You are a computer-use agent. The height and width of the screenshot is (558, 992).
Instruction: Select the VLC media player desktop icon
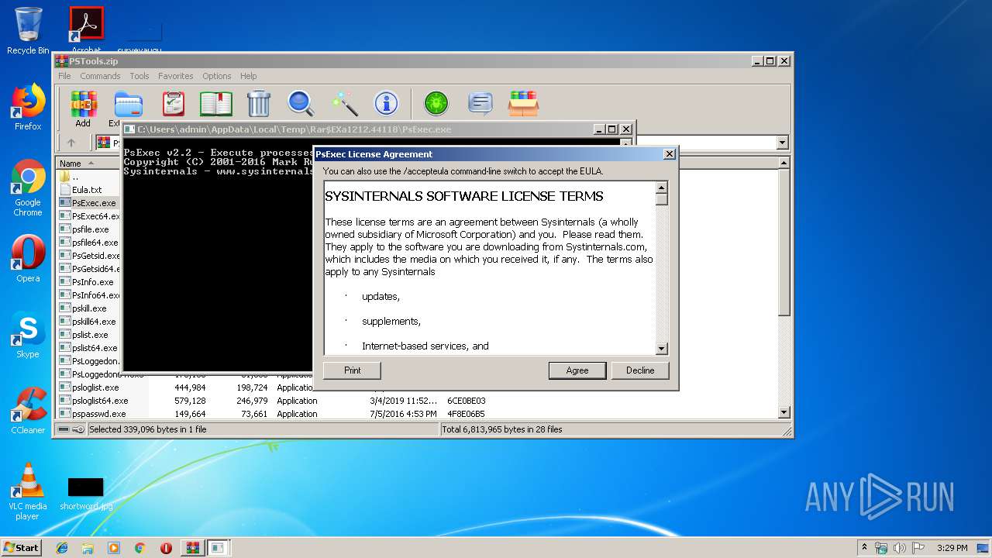coord(28,491)
